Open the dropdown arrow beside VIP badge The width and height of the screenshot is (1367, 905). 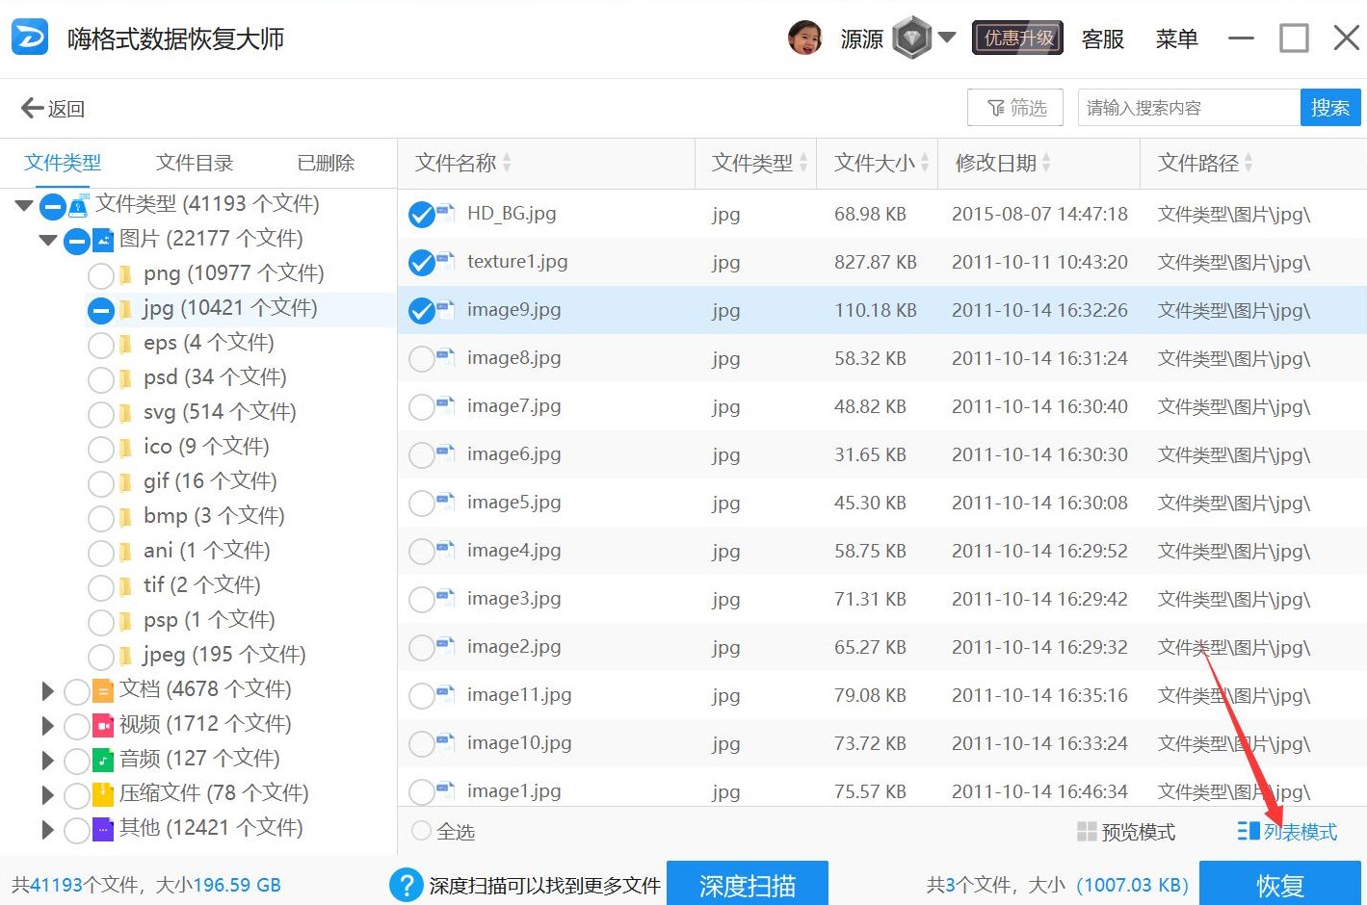tap(947, 38)
